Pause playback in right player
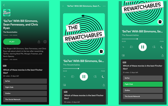 click(143, 47)
